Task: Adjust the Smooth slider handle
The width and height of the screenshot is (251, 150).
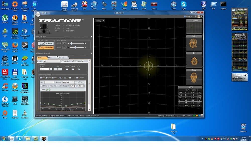Action: [76, 47]
